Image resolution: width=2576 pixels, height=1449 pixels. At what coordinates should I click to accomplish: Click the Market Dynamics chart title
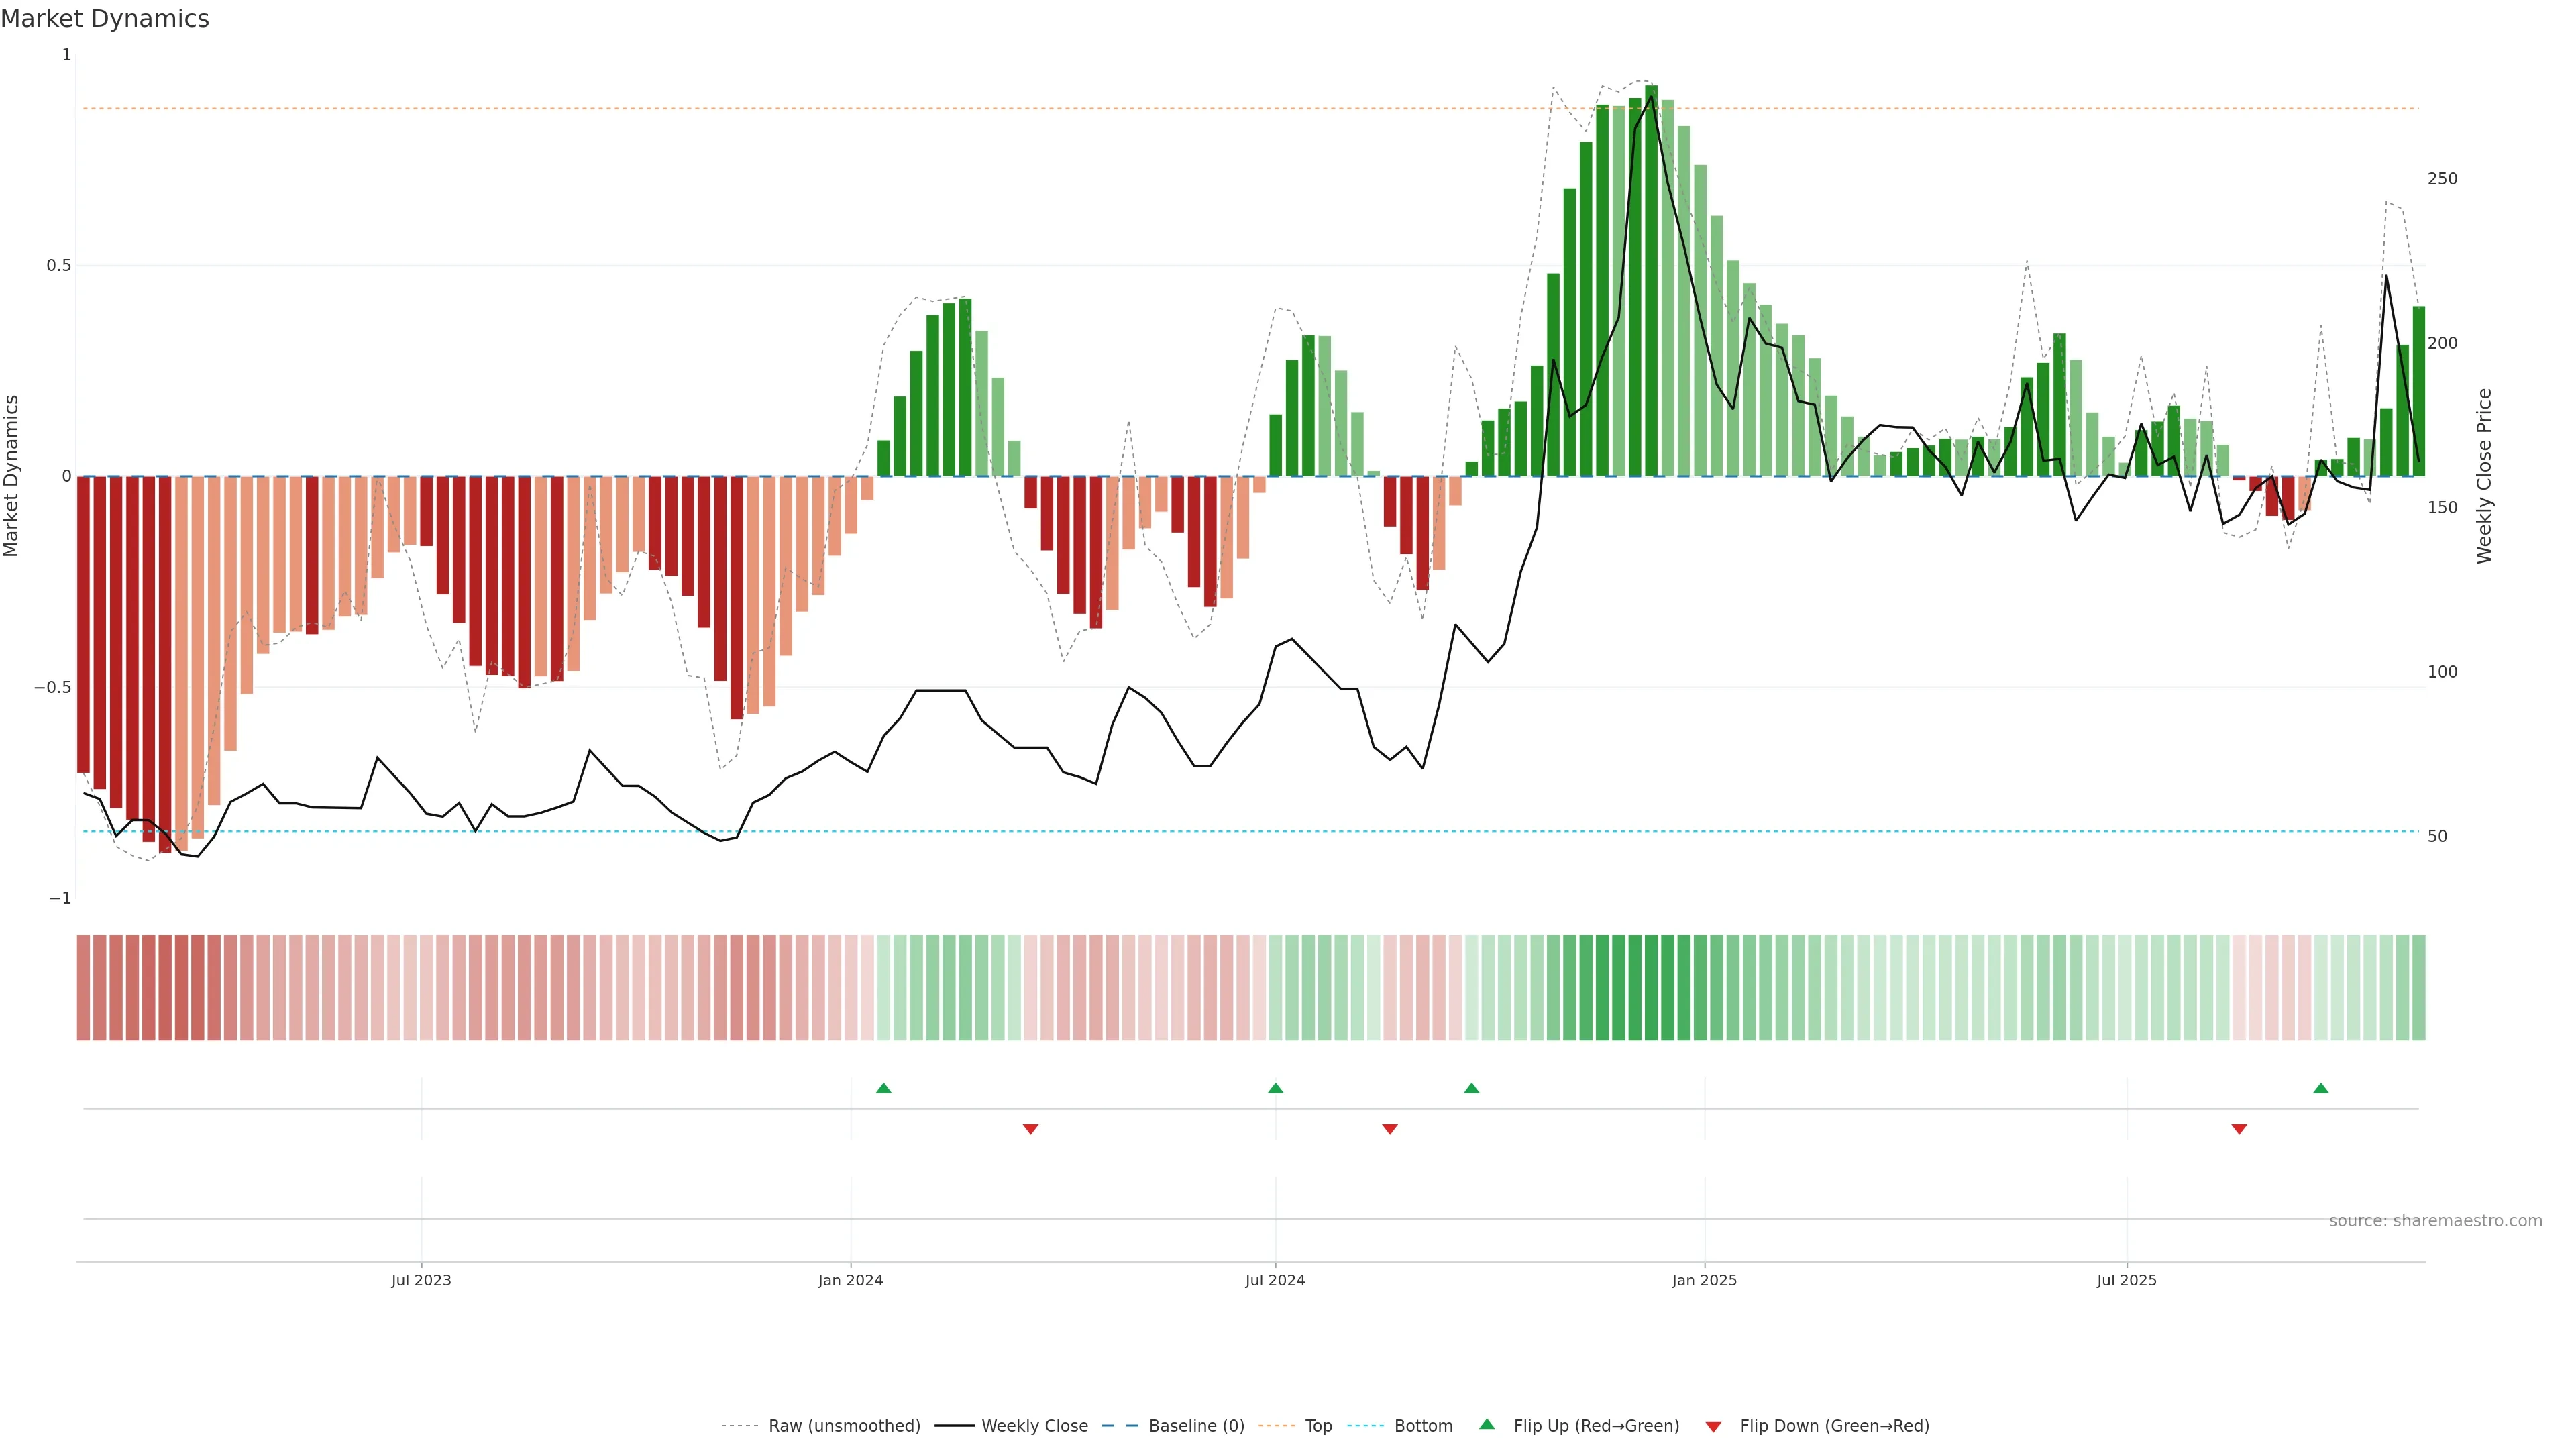click(105, 19)
